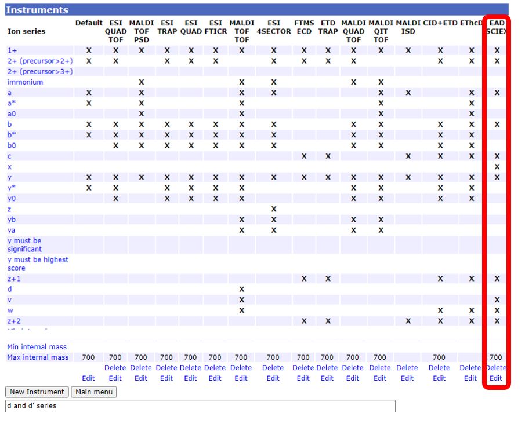
Task: Edit the ETD TRAP instrument
Action: pos(327,378)
